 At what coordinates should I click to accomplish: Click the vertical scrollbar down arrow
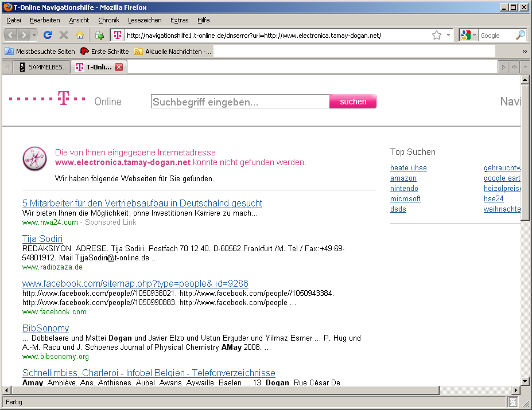(x=525, y=381)
